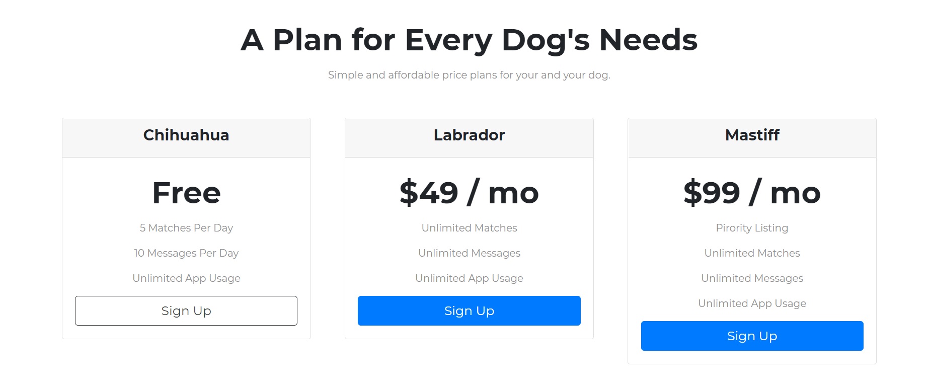
Task: Click the page heading A Plan for Every Dog's Needs
Action: pyautogui.click(x=469, y=39)
